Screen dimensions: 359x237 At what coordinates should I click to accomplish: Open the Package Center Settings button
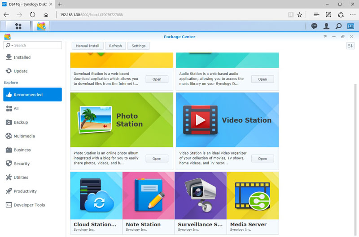tap(138, 46)
